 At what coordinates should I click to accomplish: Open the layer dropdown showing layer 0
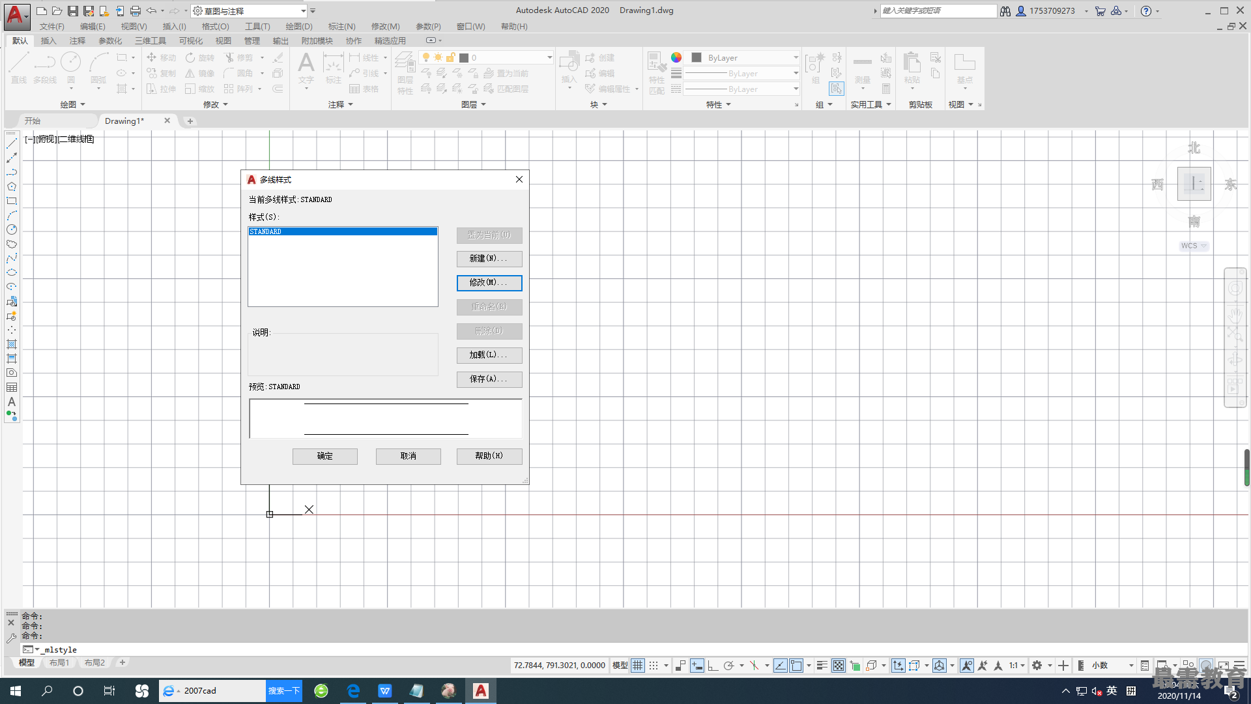486,57
